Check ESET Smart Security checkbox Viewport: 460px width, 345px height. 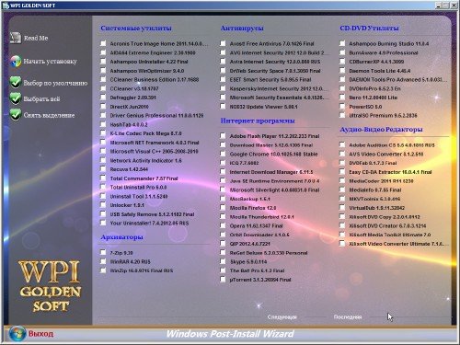(x=223, y=79)
